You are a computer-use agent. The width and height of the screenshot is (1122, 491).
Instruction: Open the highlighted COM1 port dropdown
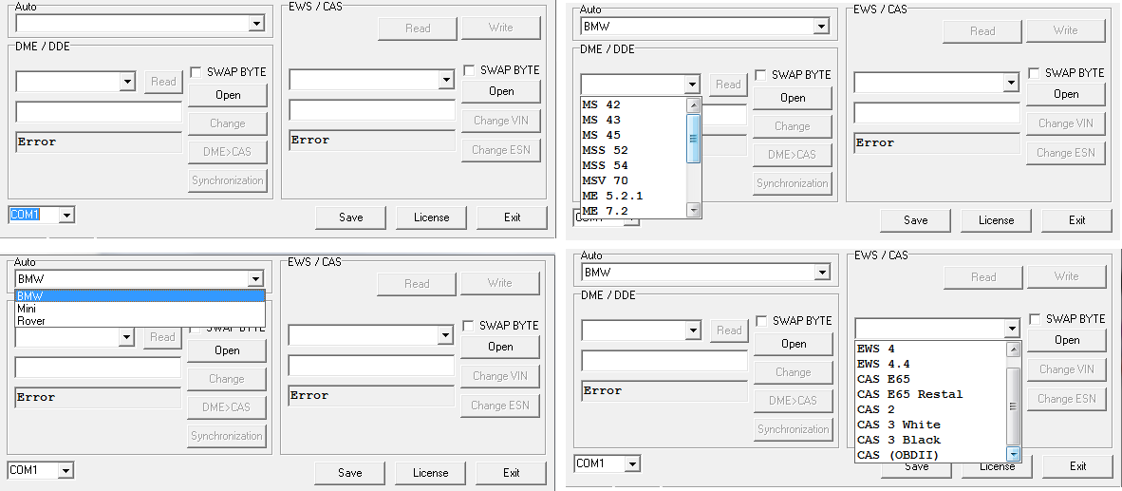point(65,216)
